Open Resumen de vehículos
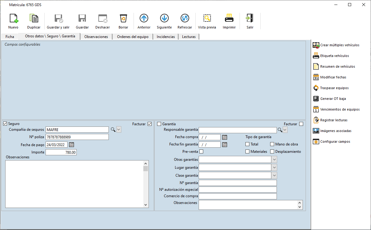 coord(334,66)
